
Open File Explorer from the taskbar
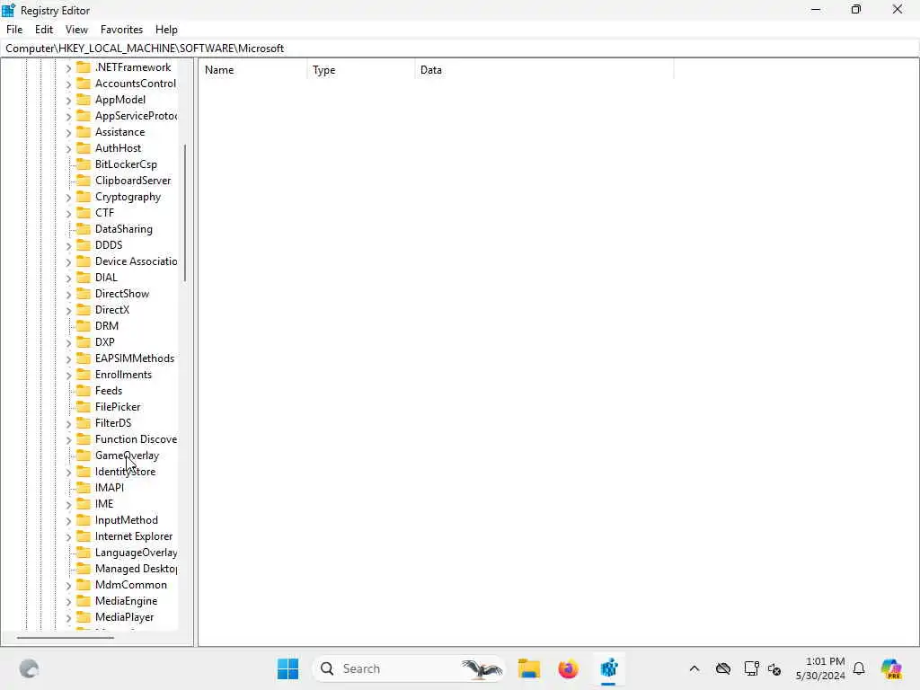[x=528, y=668]
